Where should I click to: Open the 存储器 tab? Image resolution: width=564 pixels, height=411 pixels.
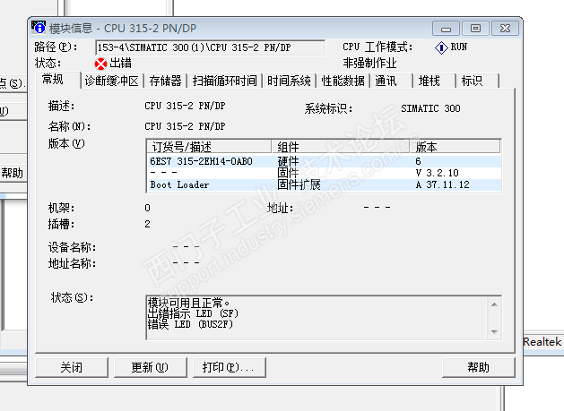tap(165, 81)
